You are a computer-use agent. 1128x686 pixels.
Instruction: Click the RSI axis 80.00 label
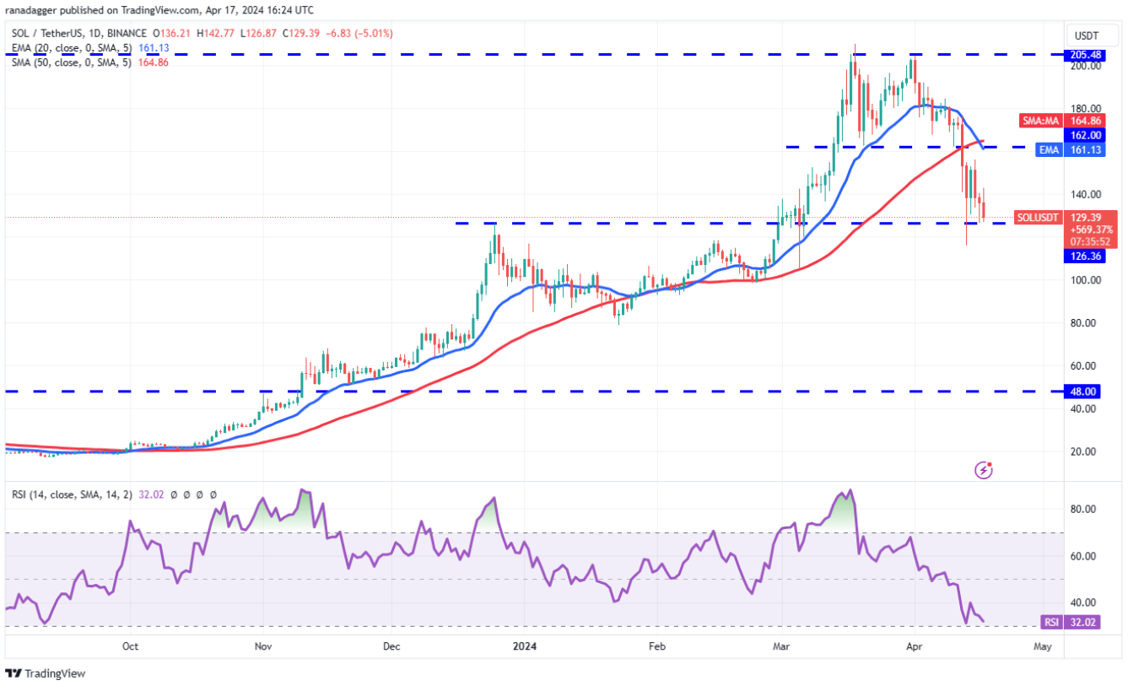(x=1083, y=510)
